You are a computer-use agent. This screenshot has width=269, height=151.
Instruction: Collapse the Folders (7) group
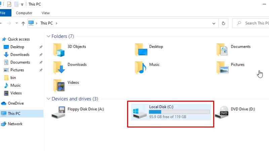[48, 36]
